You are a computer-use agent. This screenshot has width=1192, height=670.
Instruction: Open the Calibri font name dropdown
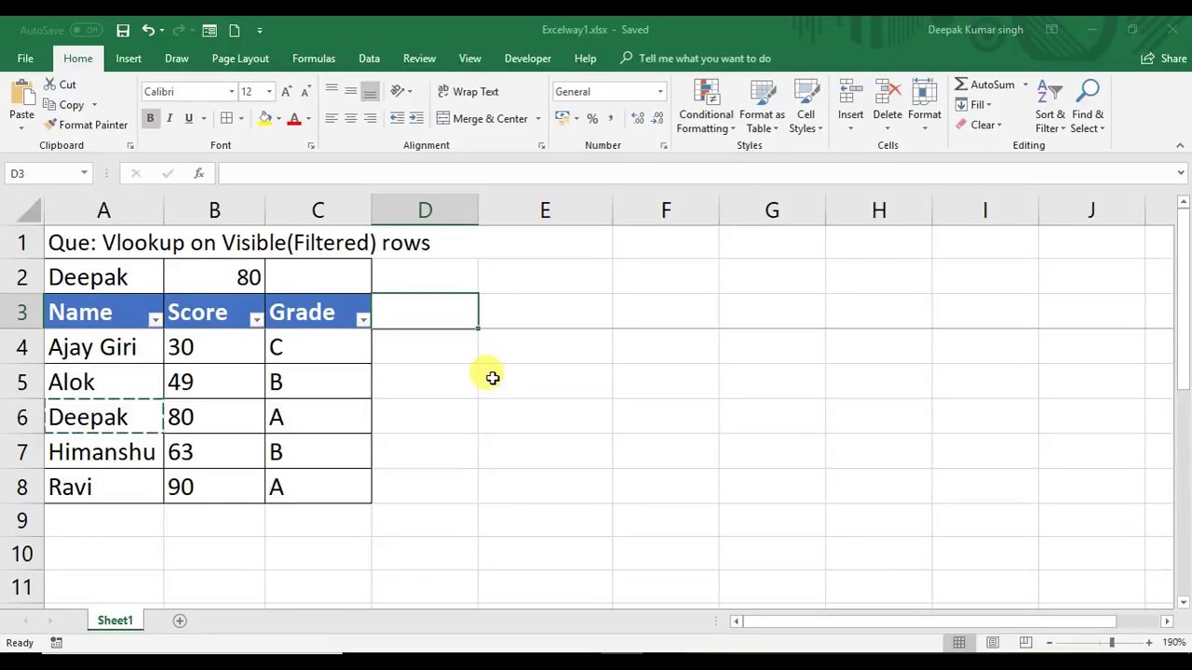pos(232,91)
